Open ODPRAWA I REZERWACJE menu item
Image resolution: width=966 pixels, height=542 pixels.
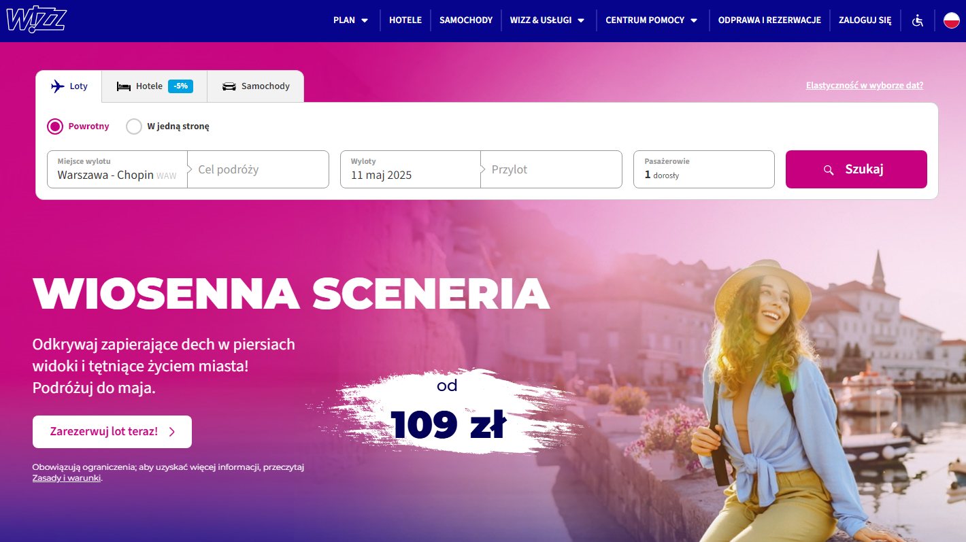pos(769,20)
